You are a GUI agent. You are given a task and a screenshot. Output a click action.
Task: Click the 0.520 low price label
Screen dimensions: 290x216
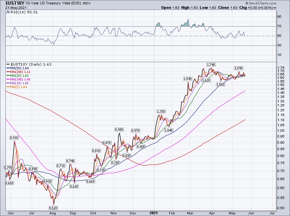53,207
